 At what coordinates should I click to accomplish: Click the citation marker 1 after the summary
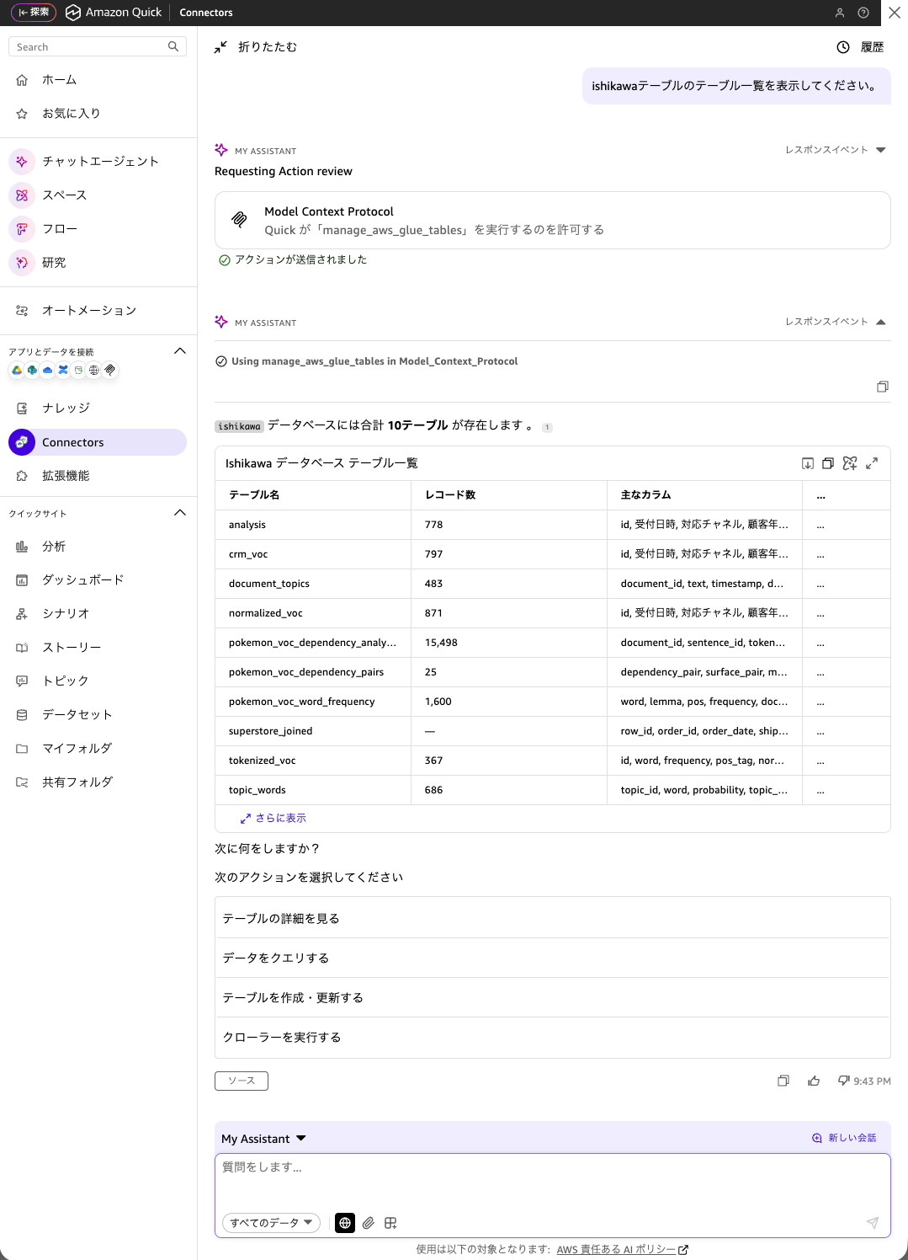point(547,427)
